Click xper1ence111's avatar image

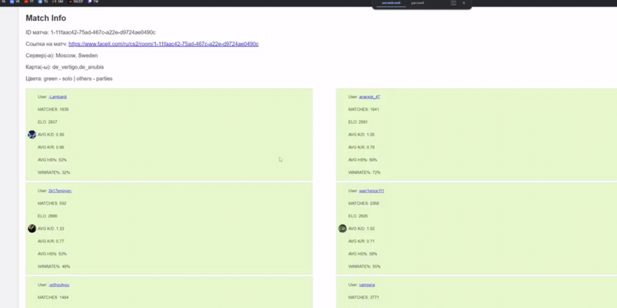(x=342, y=229)
